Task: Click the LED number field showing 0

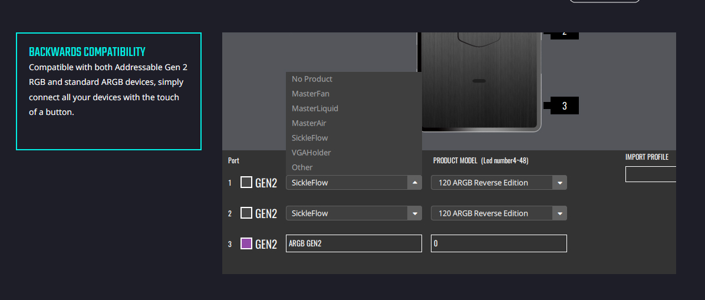Action: pyautogui.click(x=499, y=243)
